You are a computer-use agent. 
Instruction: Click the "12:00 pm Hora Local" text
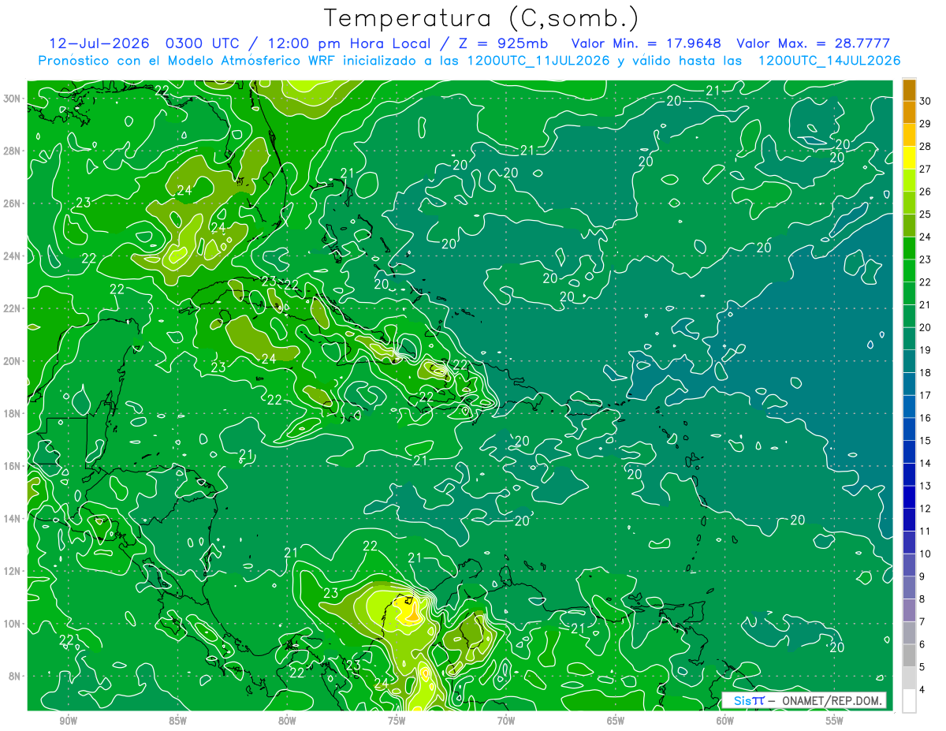[345, 43]
